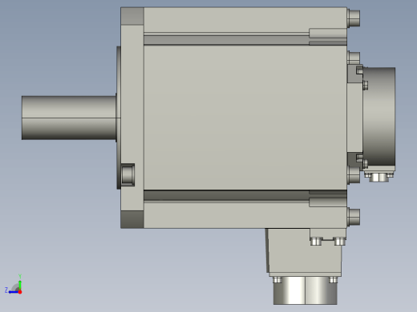Click the green Y axis of the orientation triad
Viewport: 417px width, 312px height.
tap(20, 284)
